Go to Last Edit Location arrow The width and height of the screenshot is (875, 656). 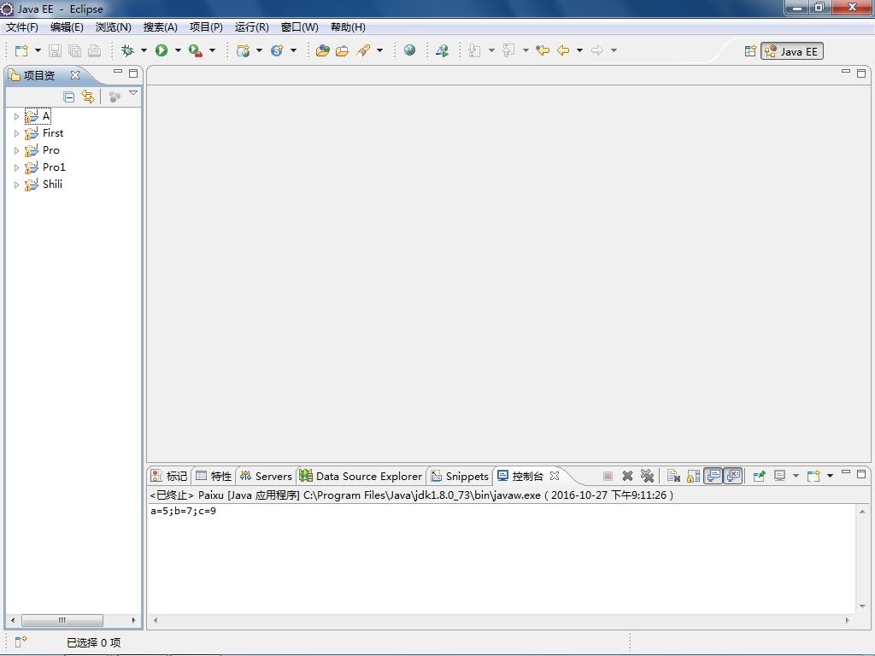543,50
